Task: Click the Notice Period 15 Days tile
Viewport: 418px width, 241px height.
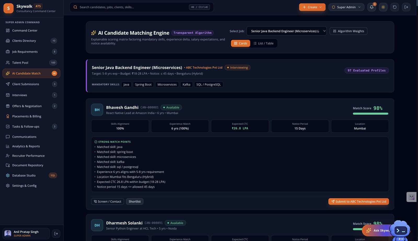Action: coord(300,126)
